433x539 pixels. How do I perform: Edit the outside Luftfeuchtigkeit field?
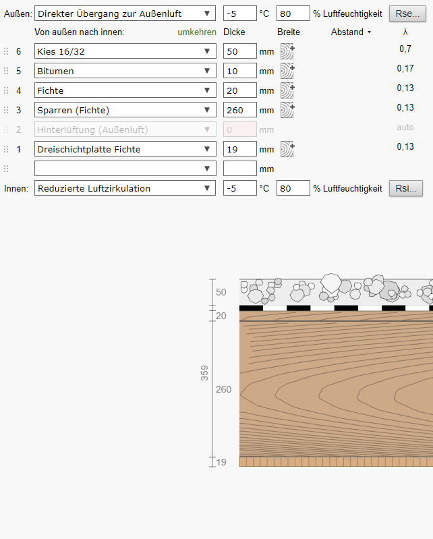293,13
